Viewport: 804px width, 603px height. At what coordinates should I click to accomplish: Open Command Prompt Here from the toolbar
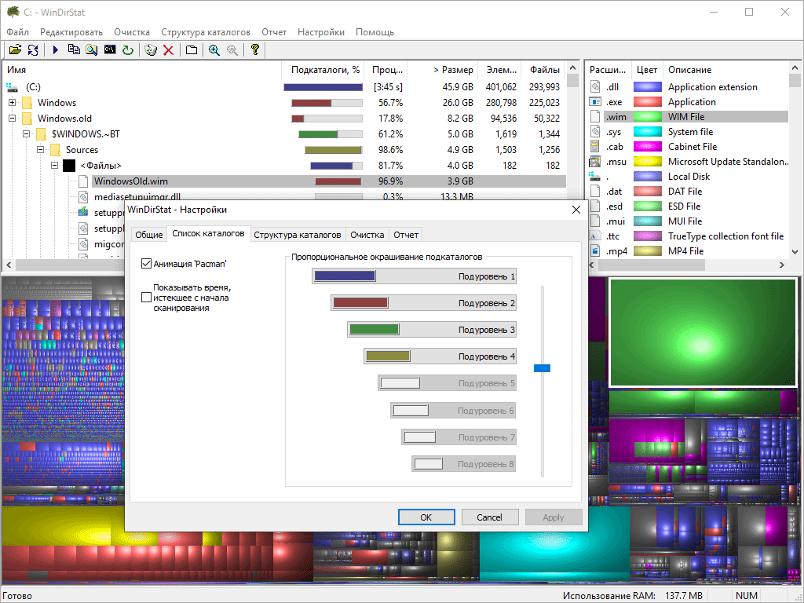coord(110,49)
